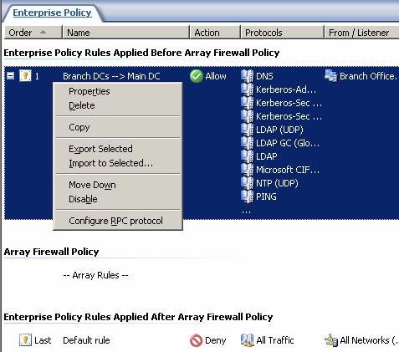Click the Branch Office network icon
Viewport: 399px width, 352px height.
tap(331, 76)
